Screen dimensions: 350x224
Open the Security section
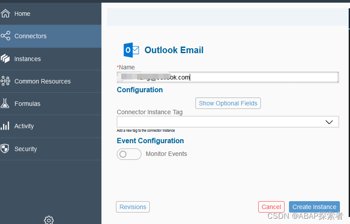pos(51,149)
